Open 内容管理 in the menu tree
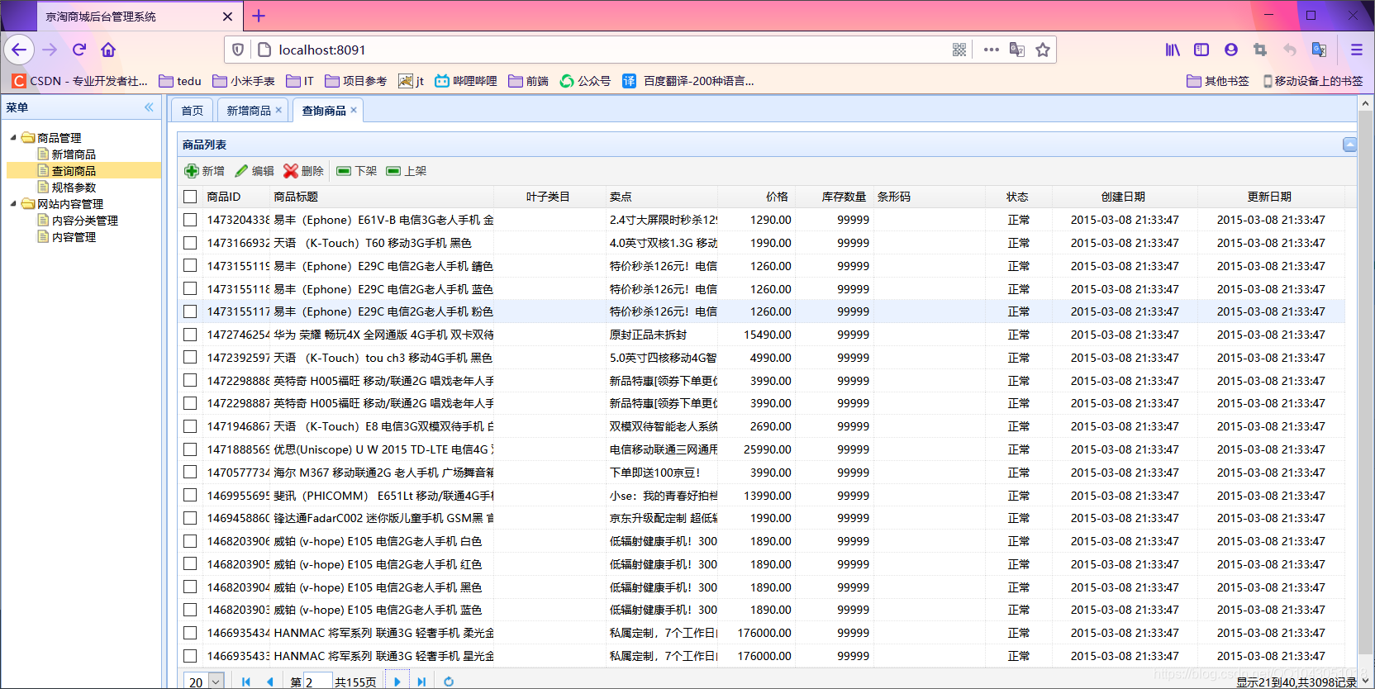The width and height of the screenshot is (1375, 689). pos(74,237)
